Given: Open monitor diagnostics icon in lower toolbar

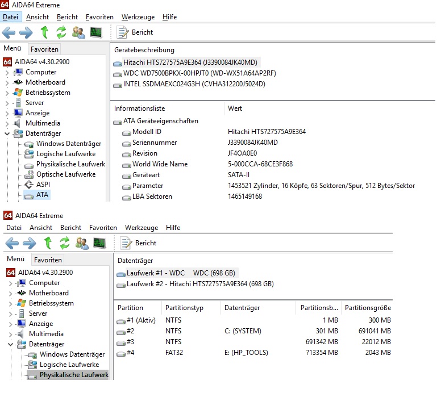Looking at the screenshot, I should click(99, 243).
